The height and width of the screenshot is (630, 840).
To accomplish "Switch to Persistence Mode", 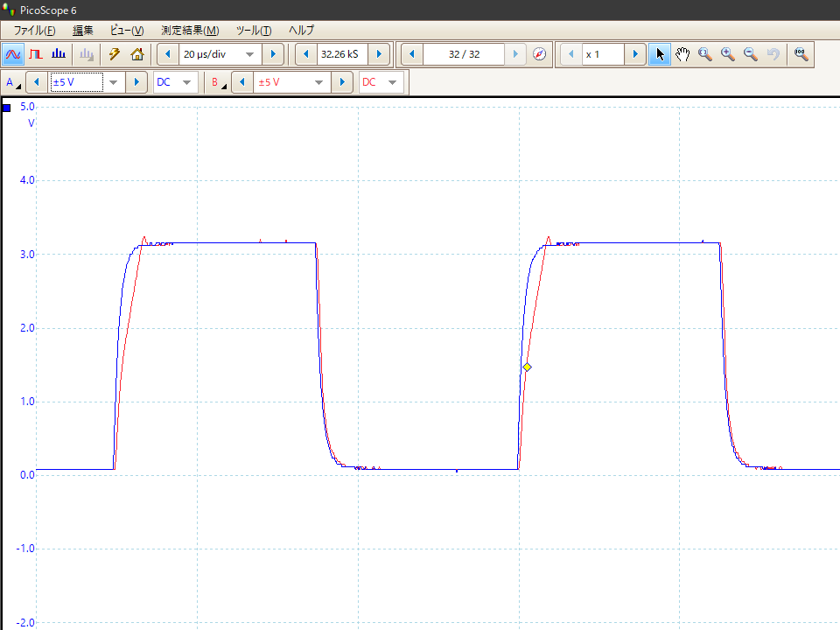I will (x=36, y=54).
